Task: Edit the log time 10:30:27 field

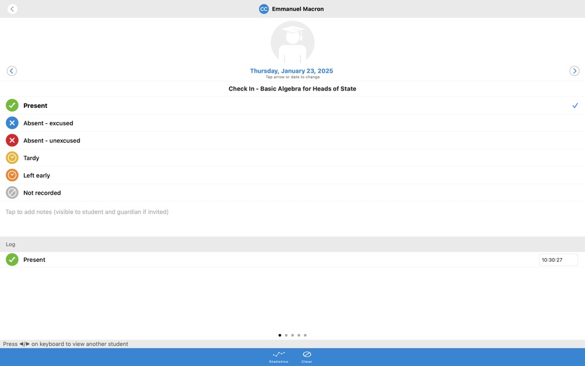Action: [x=558, y=259]
